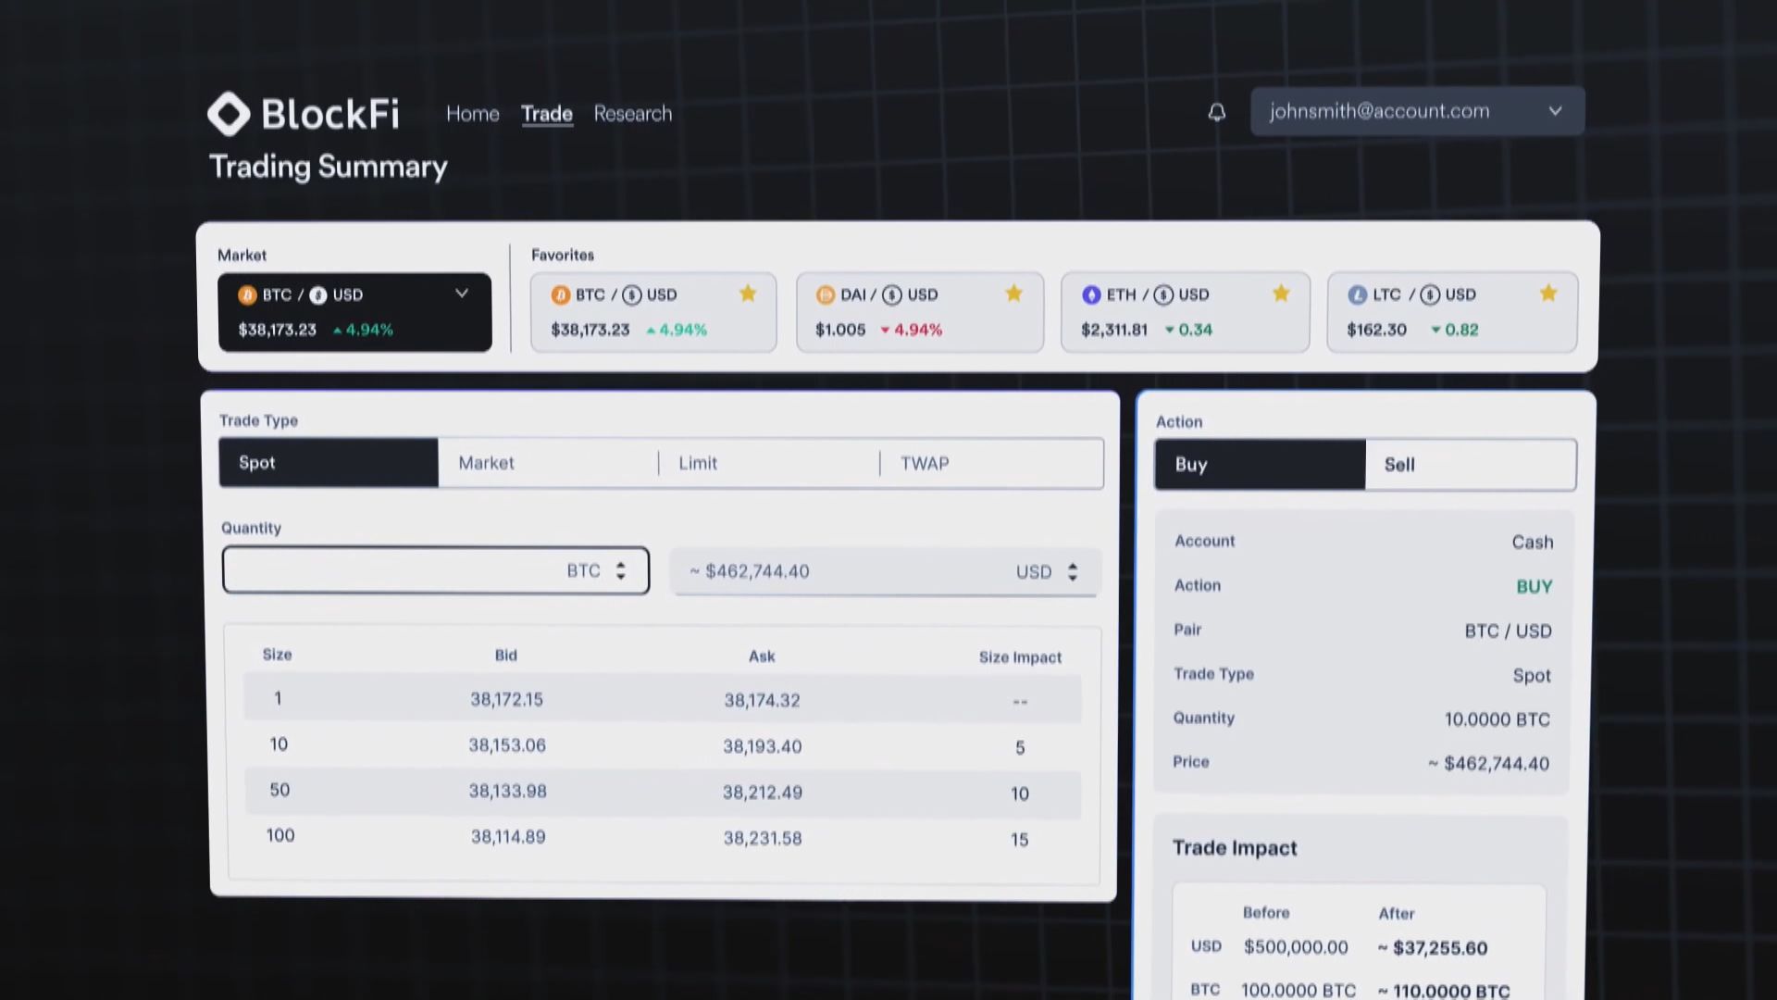The width and height of the screenshot is (1777, 1000).
Task: Toggle the DAI/USD favorite star
Action: coord(1013,294)
